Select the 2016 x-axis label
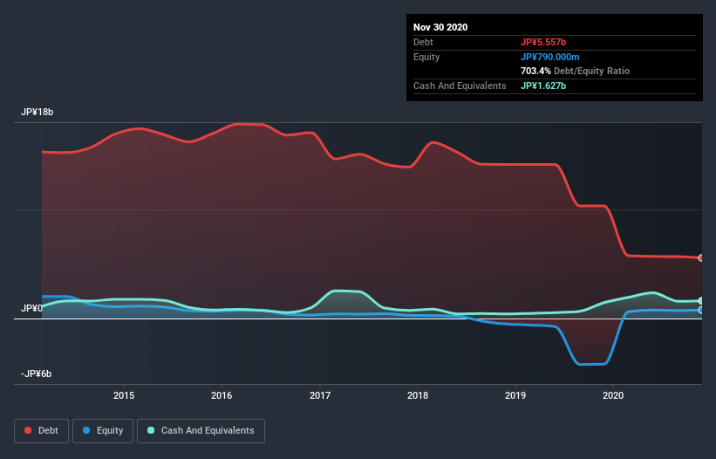This screenshot has width=716, height=459. tap(222, 395)
